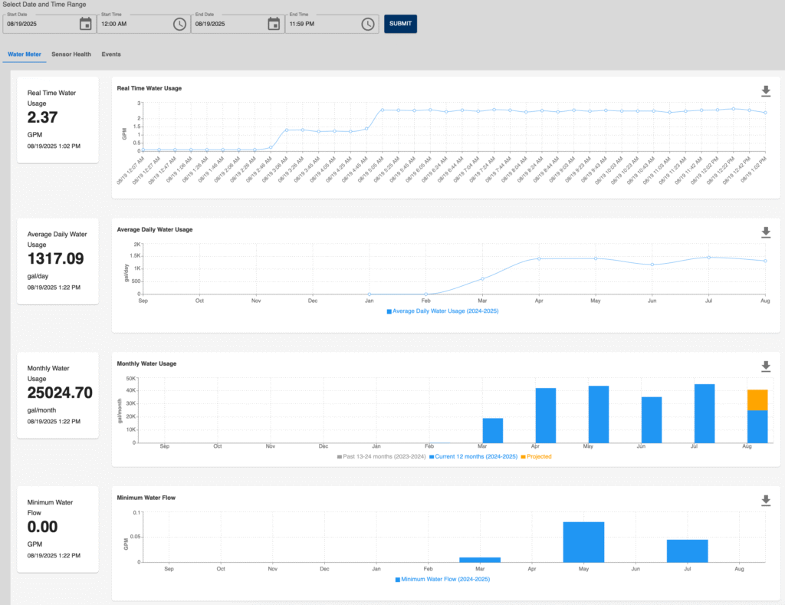Download the Real Time Water Usage chart
This screenshot has height=605, width=785.
[x=765, y=91]
